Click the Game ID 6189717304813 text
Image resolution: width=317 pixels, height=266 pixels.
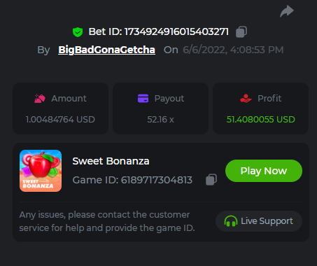(132, 180)
